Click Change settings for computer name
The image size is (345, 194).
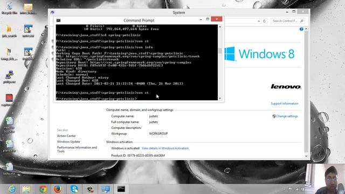coord(287,116)
